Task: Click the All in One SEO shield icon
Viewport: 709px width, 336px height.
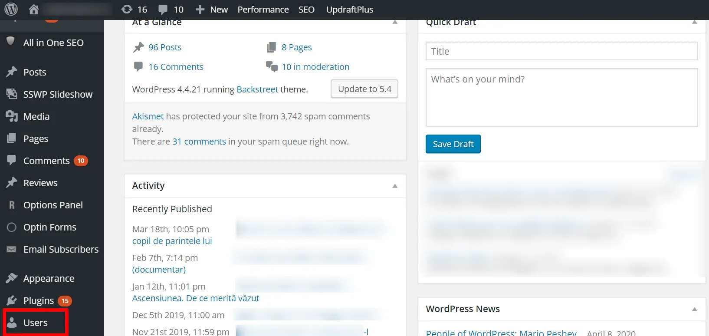Action: click(11, 42)
